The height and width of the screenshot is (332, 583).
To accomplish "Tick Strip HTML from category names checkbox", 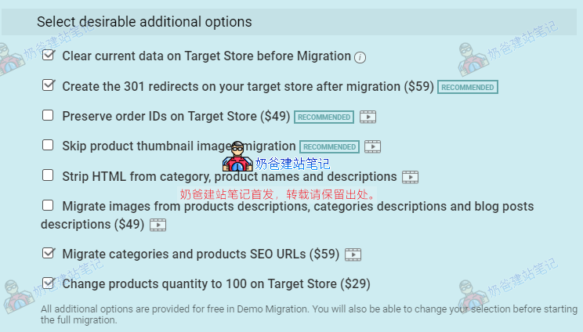I will tap(49, 175).
